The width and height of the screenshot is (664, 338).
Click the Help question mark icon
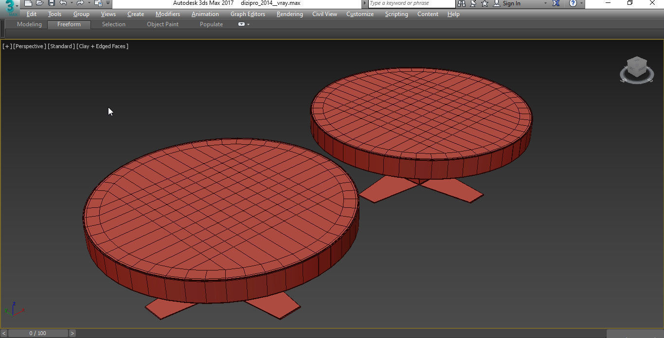click(x=573, y=3)
